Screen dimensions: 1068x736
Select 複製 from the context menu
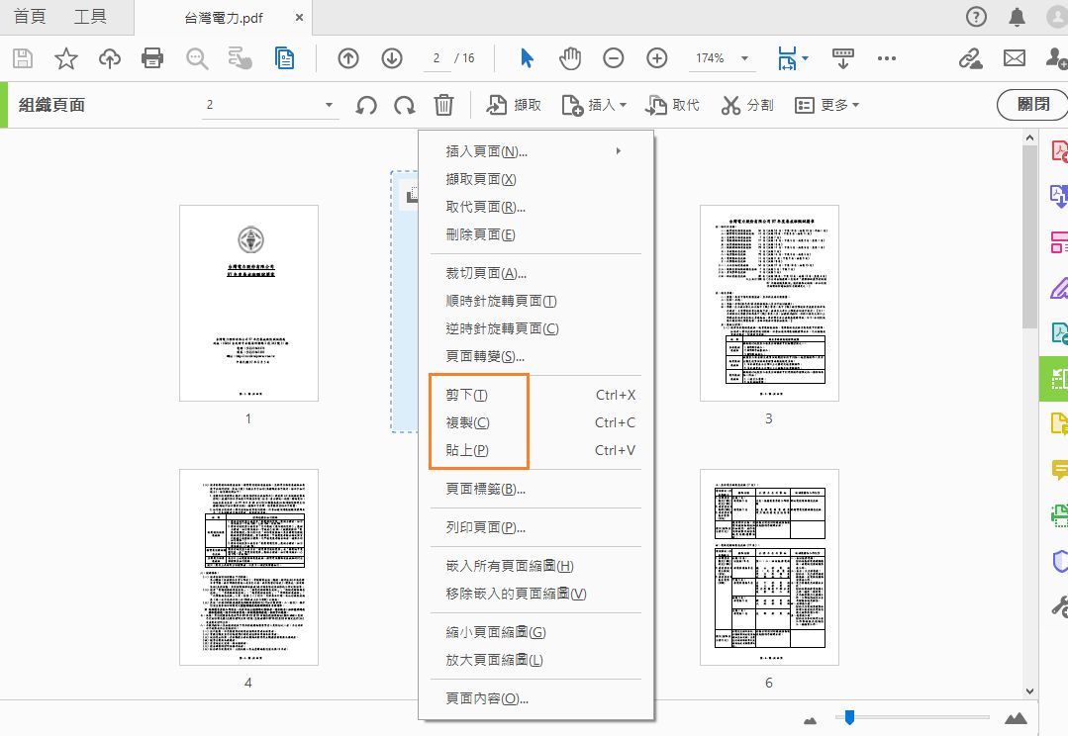tap(467, 421)
